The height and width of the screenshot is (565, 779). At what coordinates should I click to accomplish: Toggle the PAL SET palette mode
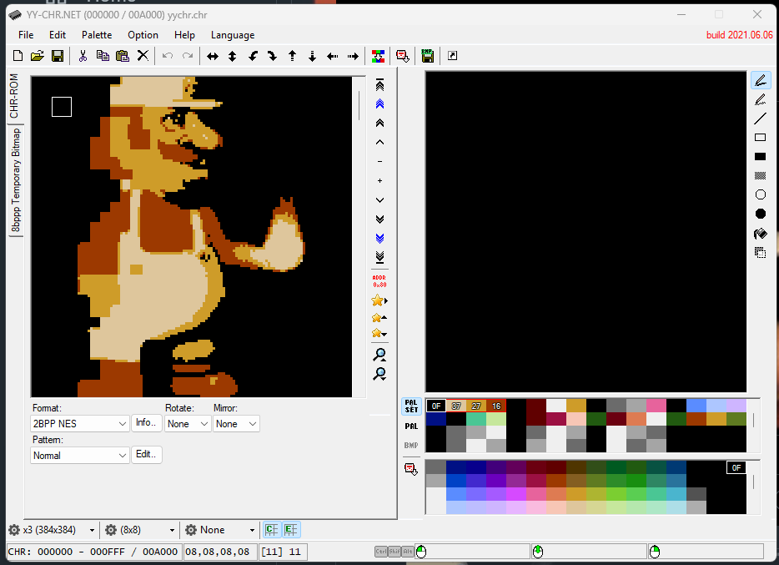click(411, 406)
